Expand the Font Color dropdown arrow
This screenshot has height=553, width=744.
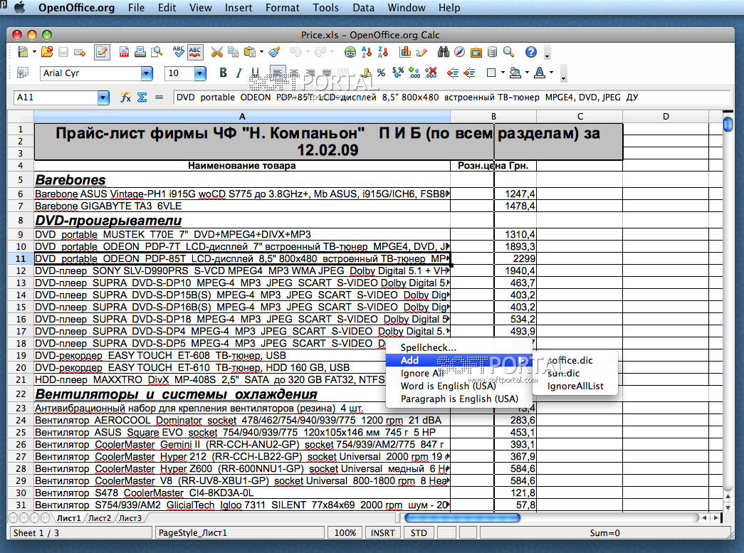[551, 73]
